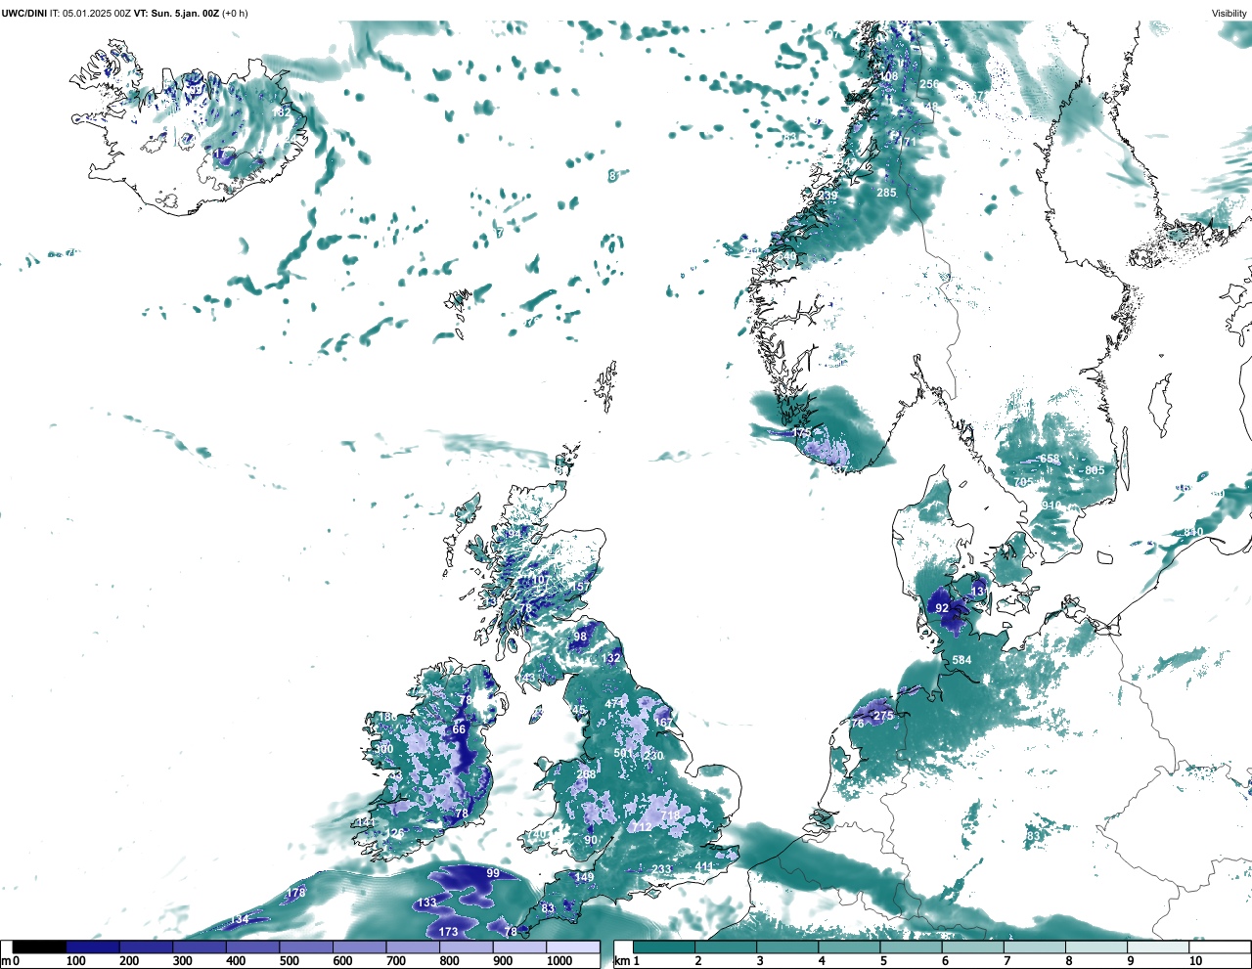Click the '230' value over England
The image size is (1252, 969).
tap(653, 756)
